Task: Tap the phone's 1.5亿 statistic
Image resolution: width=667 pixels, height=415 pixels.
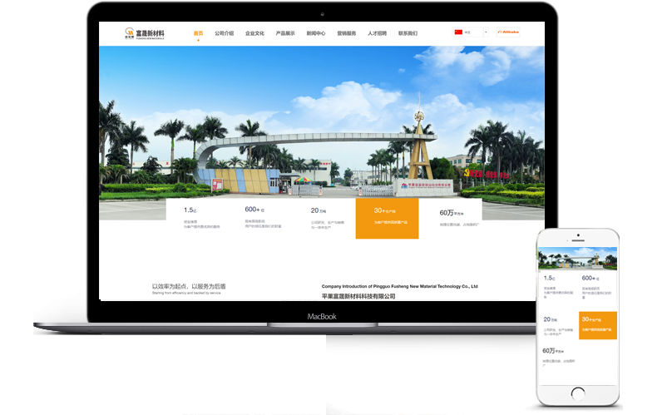Action: [x=558, y=286]
